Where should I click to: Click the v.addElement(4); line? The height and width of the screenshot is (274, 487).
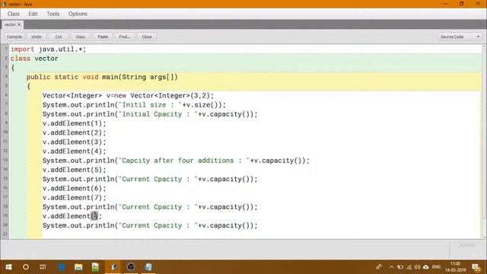[75, 151]
